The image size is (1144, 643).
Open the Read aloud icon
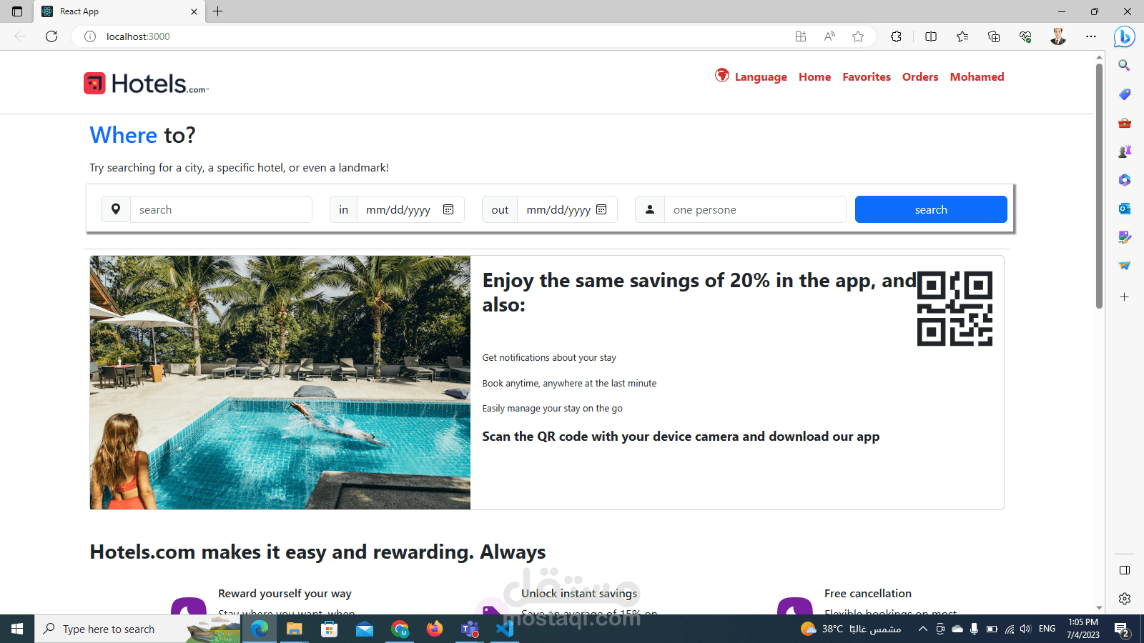click(829, 36)
